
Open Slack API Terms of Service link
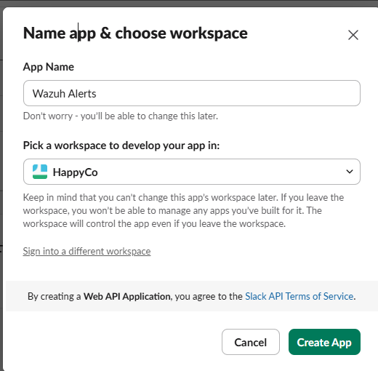(x=299, y=296)
